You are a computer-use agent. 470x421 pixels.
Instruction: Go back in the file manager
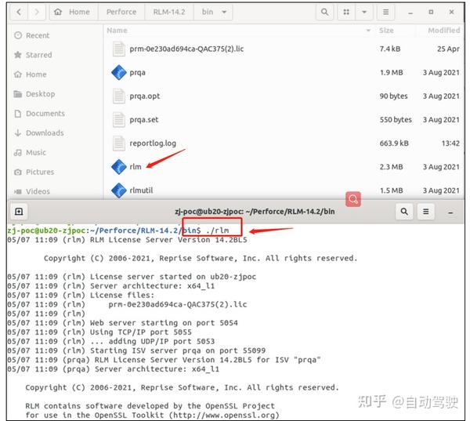point(19,12)
